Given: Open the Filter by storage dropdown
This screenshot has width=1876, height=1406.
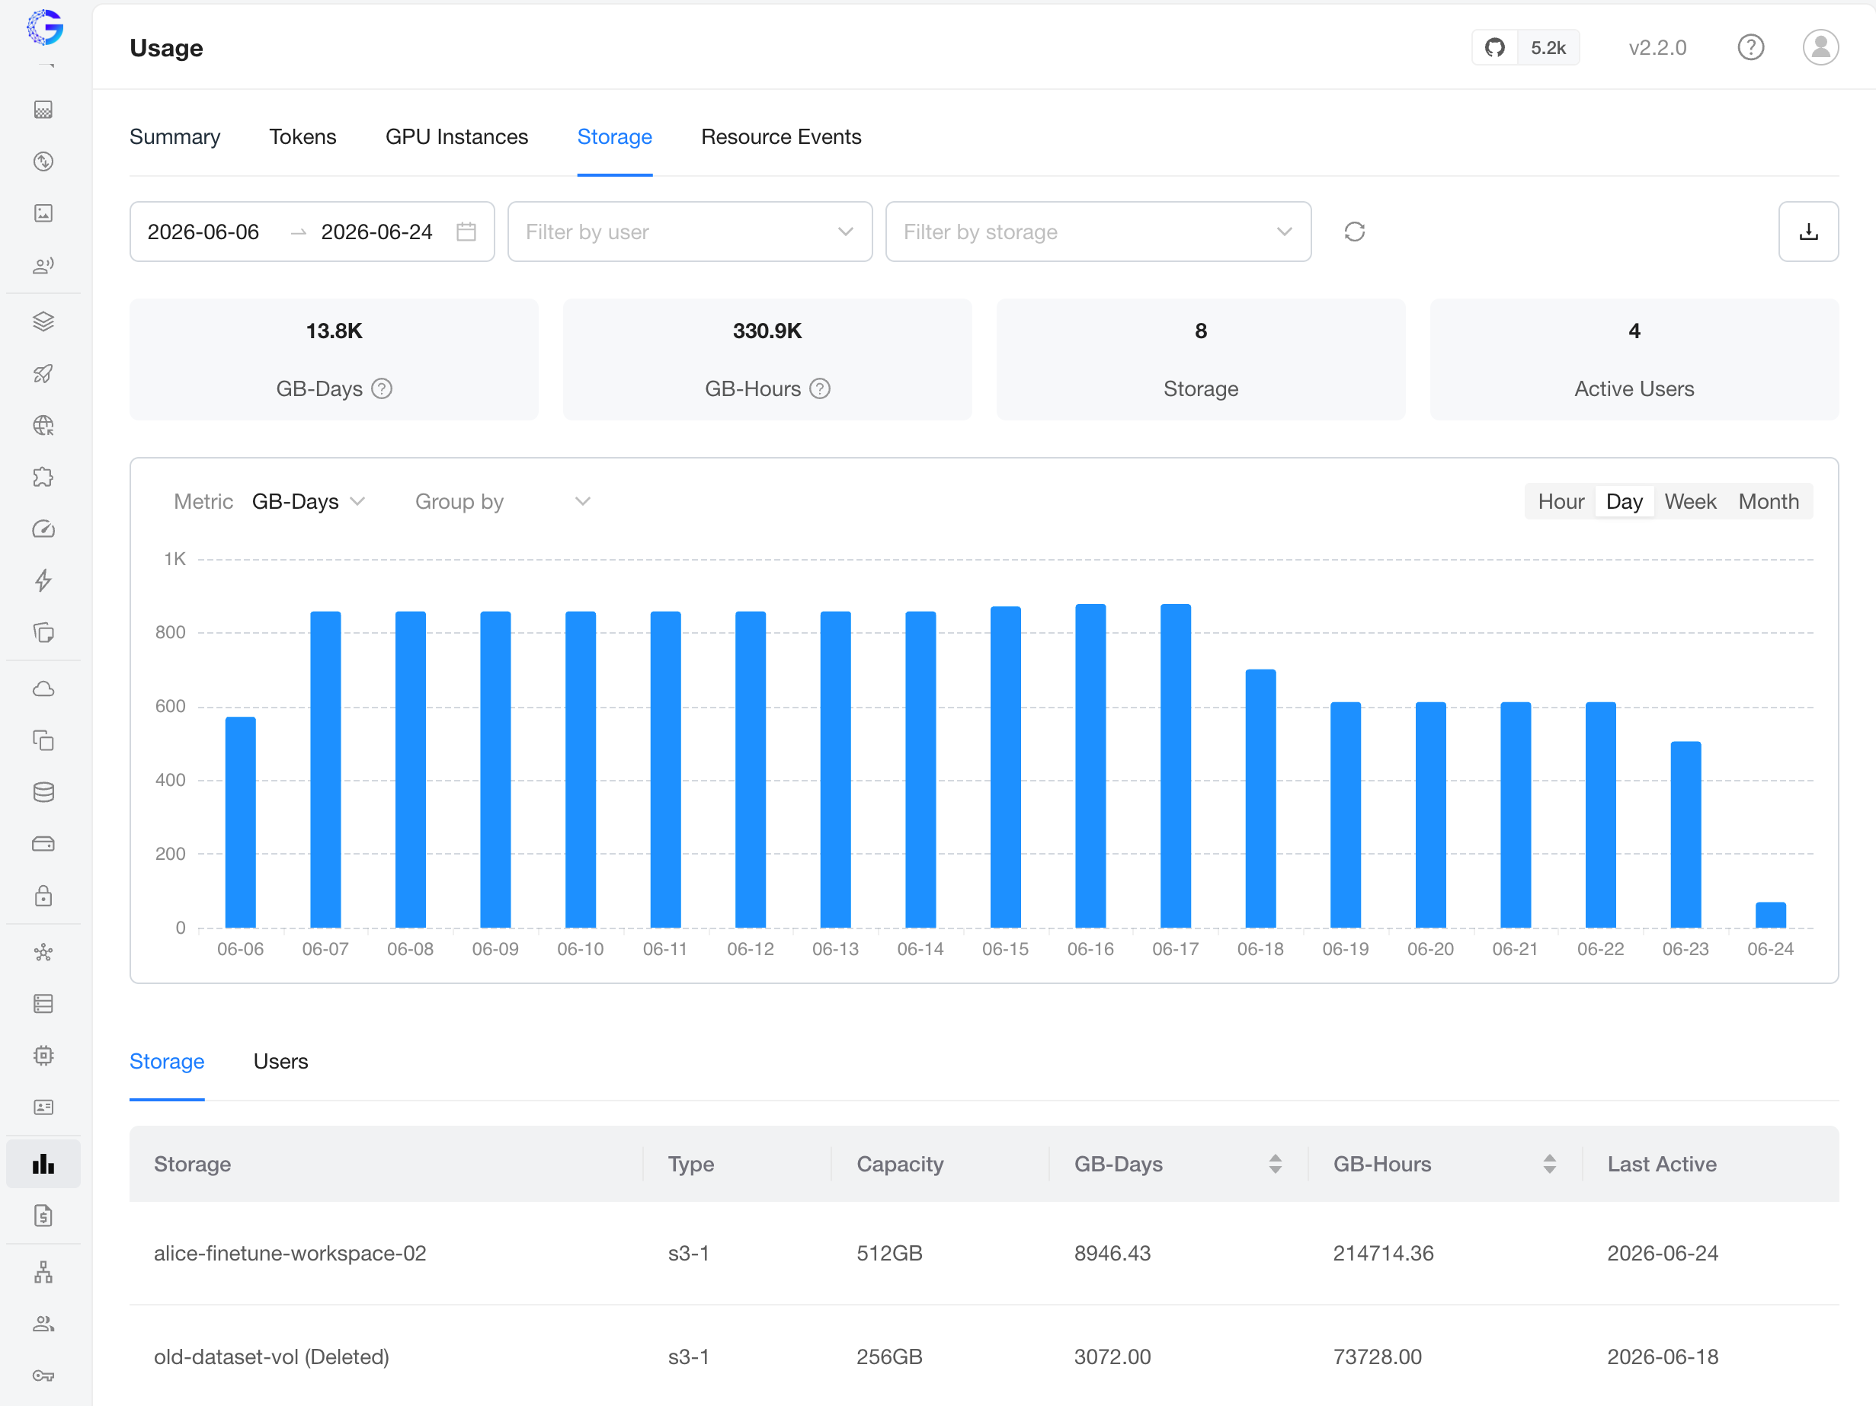Looking at the screenshot, I should [1097, 232].
